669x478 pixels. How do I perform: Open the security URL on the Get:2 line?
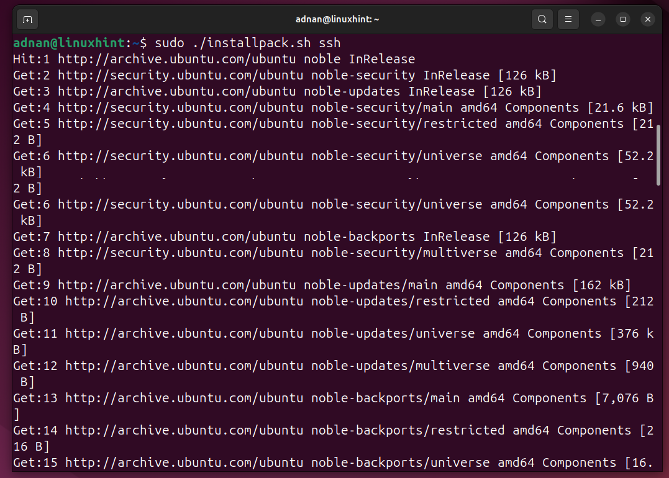[180, 76]
